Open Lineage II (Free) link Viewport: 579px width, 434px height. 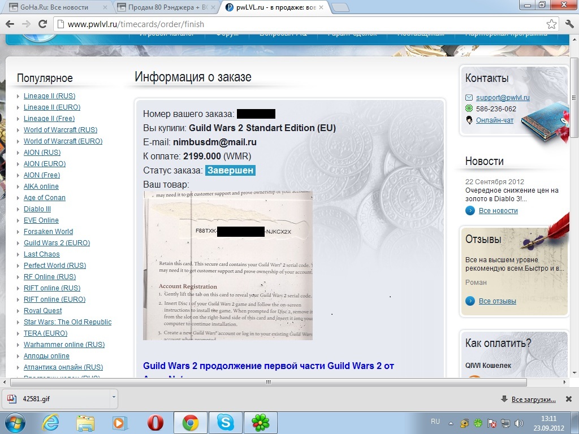coord(49,119)
